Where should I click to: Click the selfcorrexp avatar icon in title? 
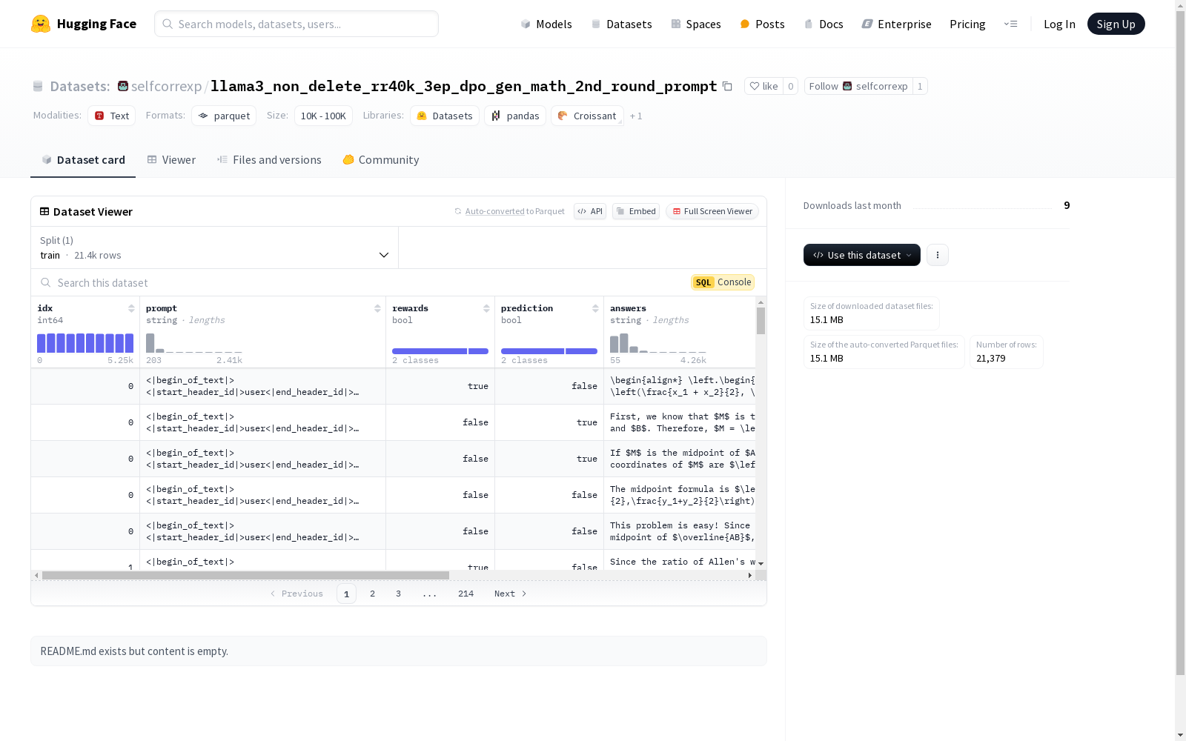123,86
